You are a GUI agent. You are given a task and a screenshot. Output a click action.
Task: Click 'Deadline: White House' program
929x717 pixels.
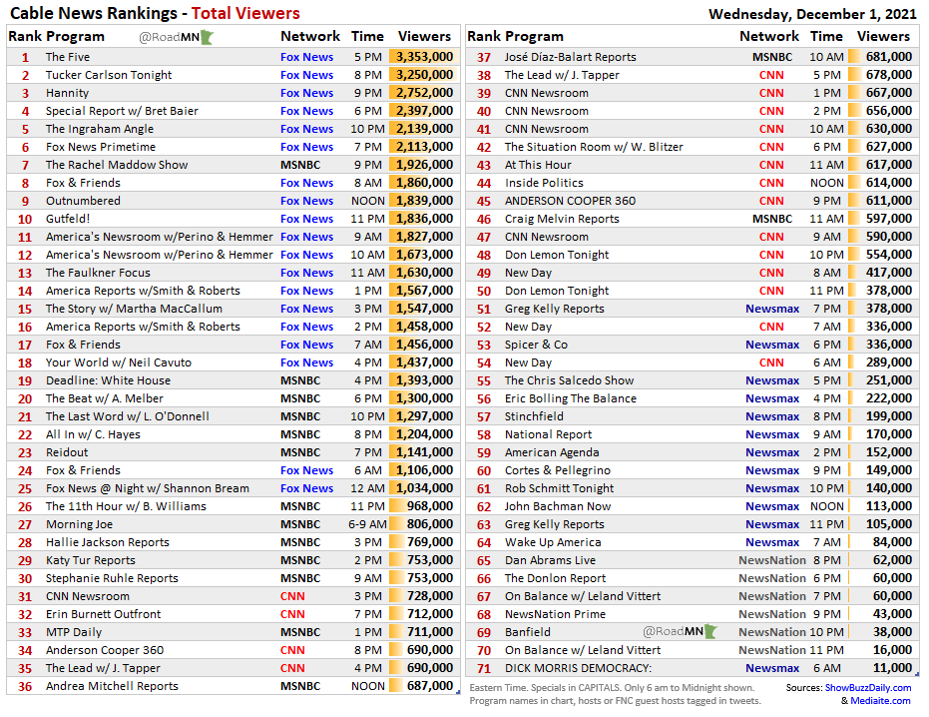click(x=108, y=380)
